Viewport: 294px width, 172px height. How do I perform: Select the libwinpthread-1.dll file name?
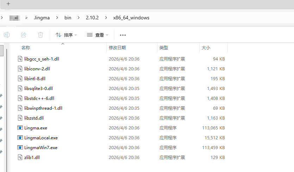tap(43, 108)
